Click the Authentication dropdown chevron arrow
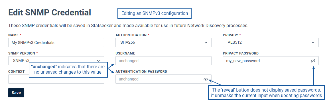The height and width of the screenshot is (103, 327). 206,43
